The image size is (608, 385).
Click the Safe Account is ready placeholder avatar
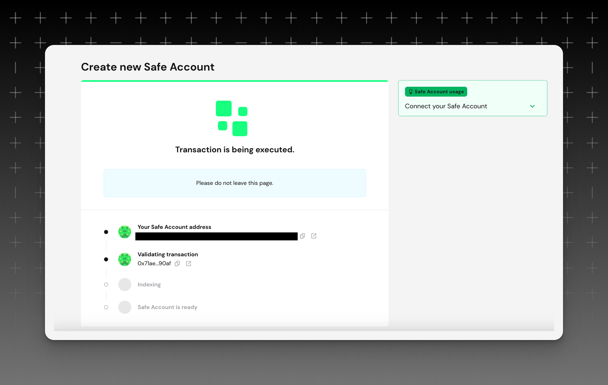coord(125,307)
